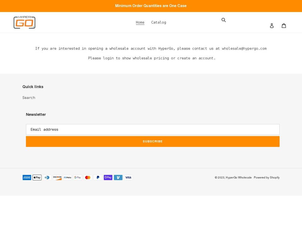The image size is (302, 226).
Task: Select the Venmo payment icon
Action: [118, 177]
